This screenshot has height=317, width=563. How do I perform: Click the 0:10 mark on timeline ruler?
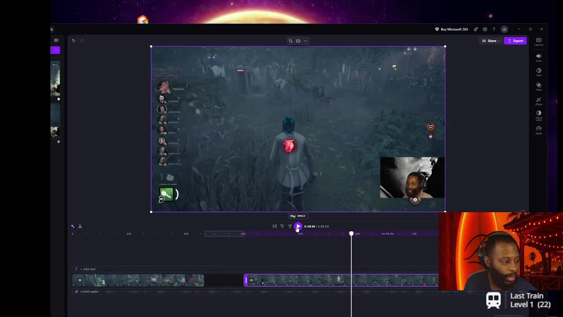(x=129, y=234)
